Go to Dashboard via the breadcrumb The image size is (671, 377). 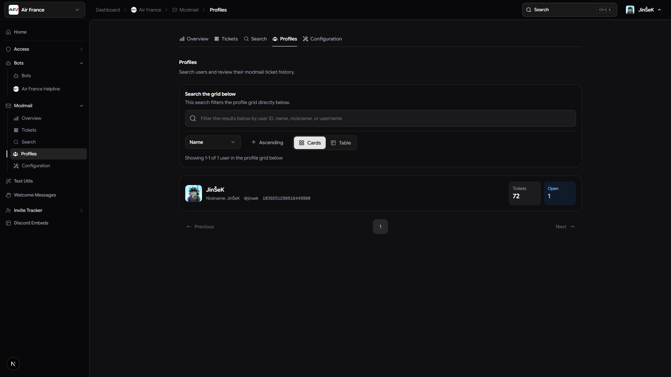(108, 10)
